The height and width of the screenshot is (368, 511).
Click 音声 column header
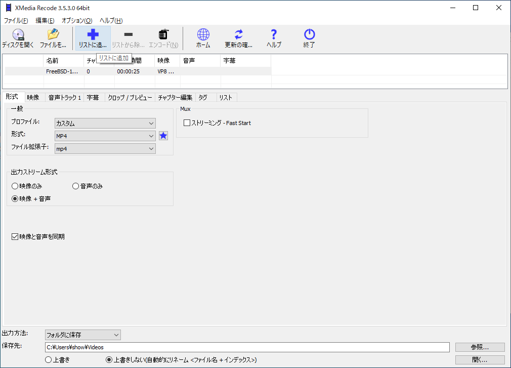(200, 61)
